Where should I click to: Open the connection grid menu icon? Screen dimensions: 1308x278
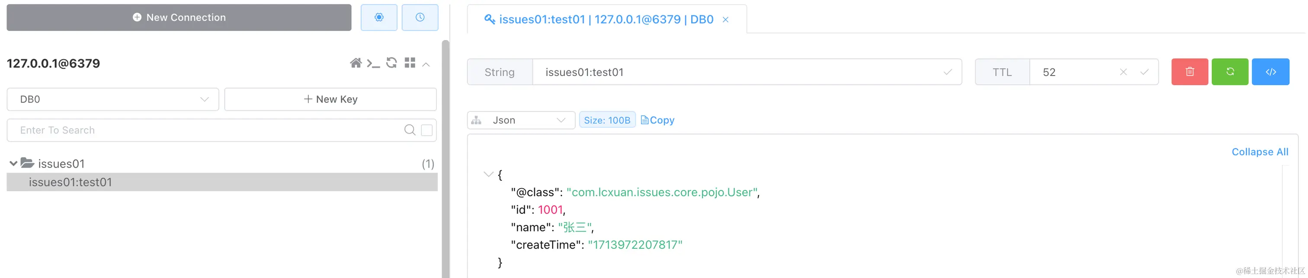coord(410,63)
